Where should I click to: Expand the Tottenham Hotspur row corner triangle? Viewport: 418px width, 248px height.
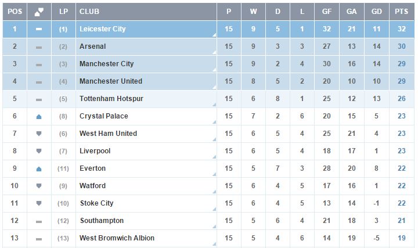coord(214,105)
